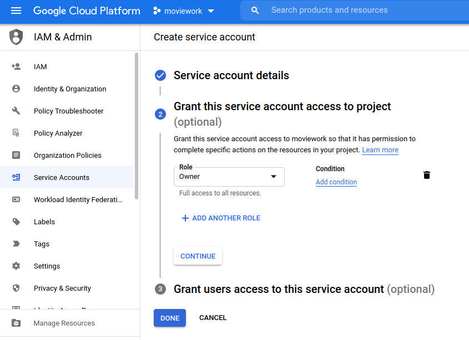Click the completed step checkmark icon

coord(160,75)
